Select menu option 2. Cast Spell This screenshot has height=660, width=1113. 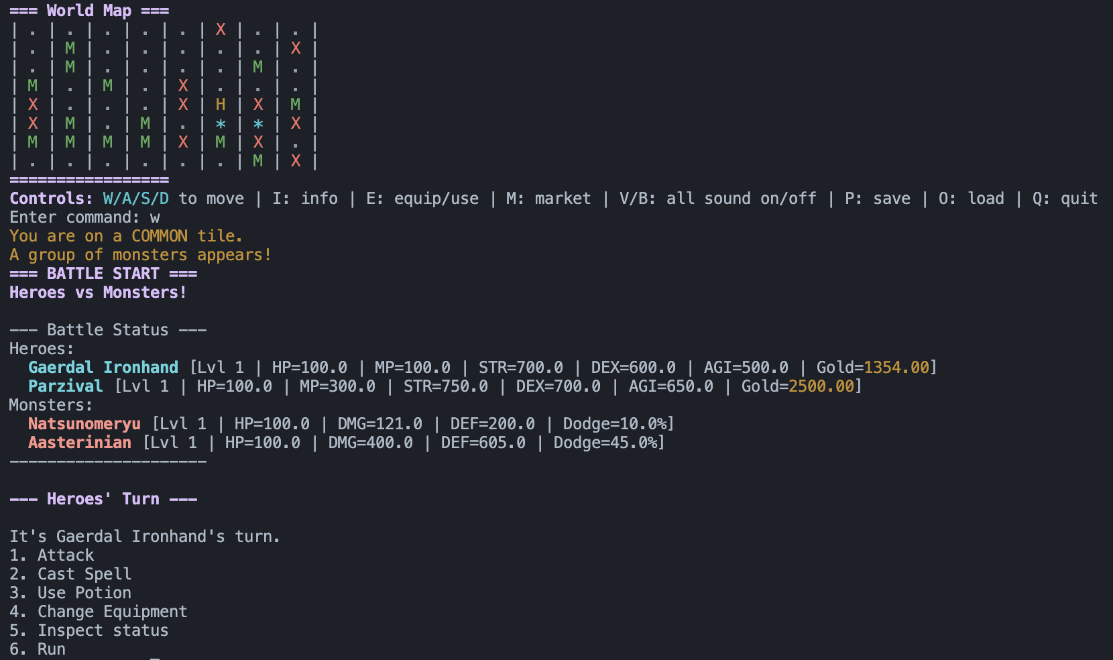click(70, 574)
